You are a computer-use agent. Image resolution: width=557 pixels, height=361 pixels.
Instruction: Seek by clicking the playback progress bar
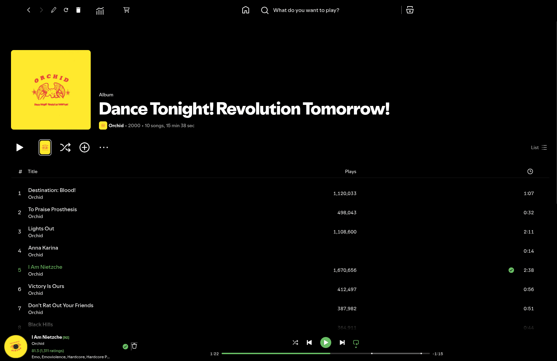326,353
